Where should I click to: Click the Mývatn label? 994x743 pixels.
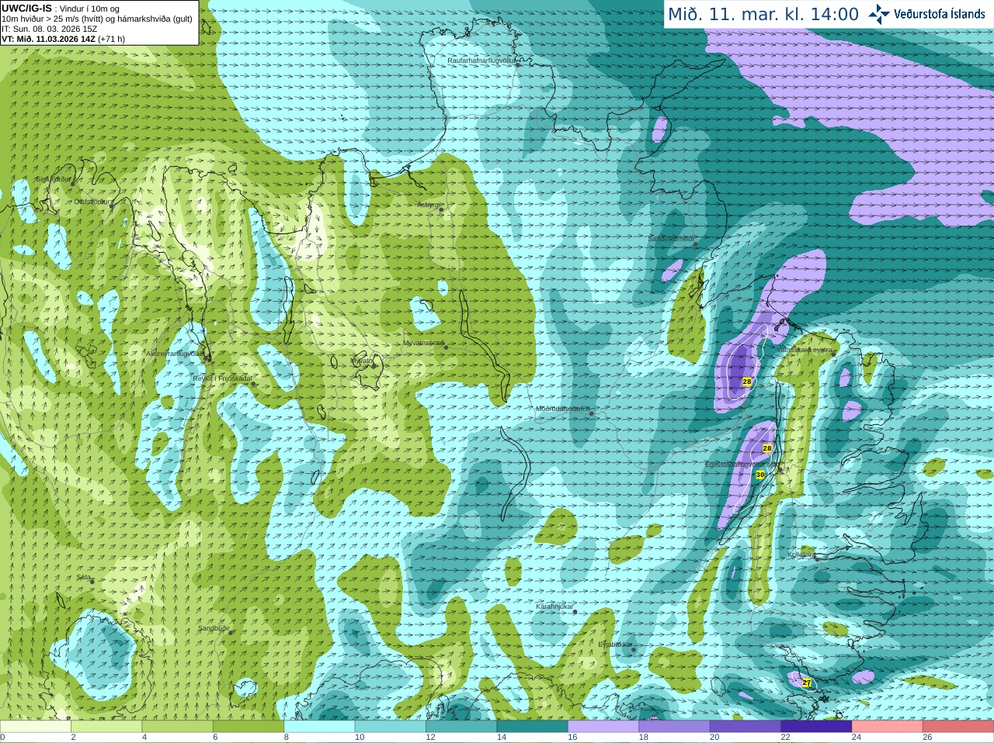click(362, 361)
